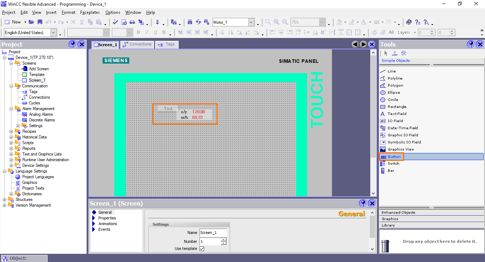Screen dimensions: 485x262
Task: Toggle the Use template checkbox
Action: 202,249
